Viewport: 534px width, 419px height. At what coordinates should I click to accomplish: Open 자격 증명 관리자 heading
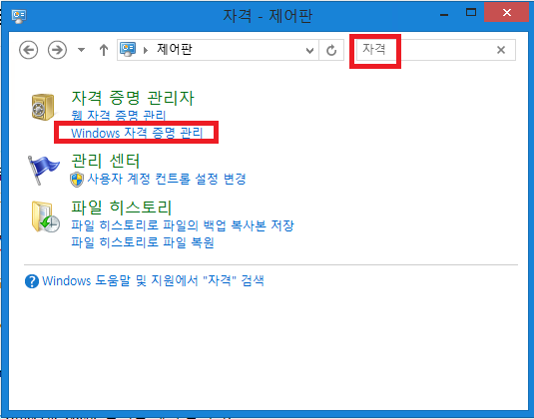coord(133,98)
